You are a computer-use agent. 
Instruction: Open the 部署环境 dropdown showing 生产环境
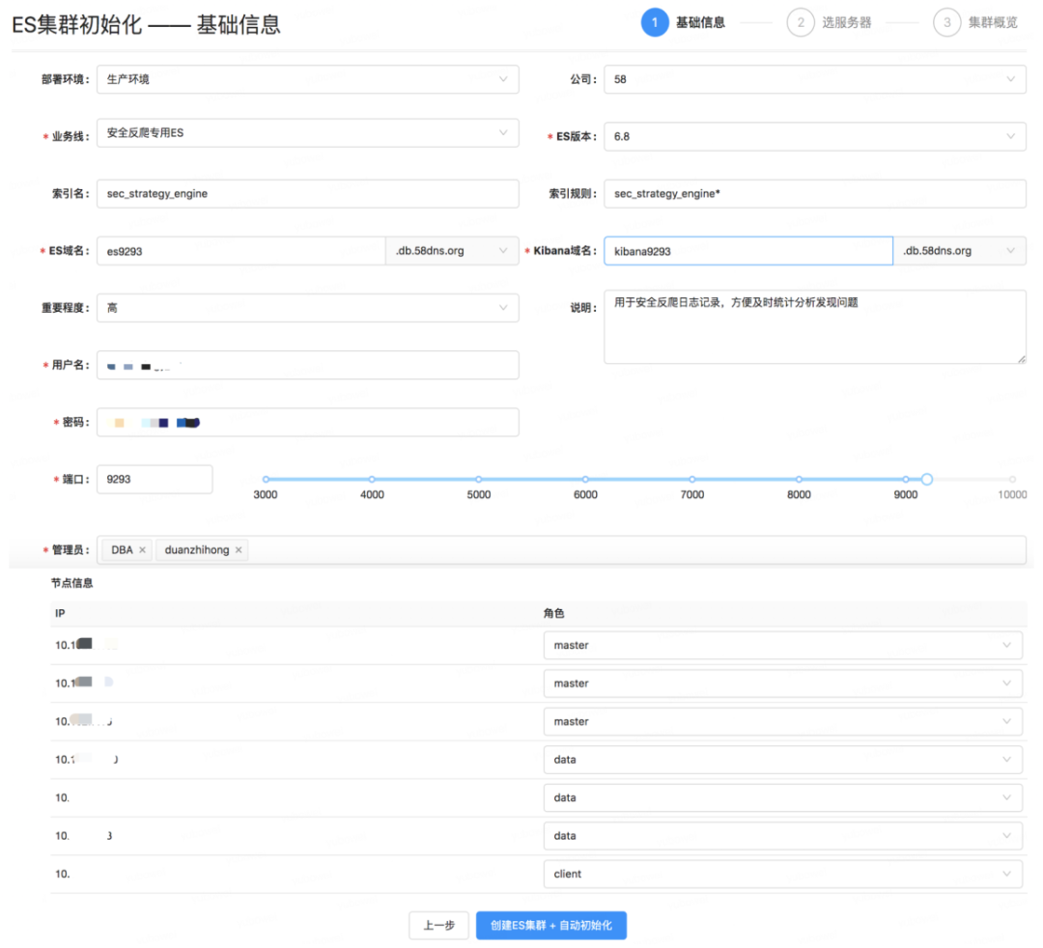(307, 79)
